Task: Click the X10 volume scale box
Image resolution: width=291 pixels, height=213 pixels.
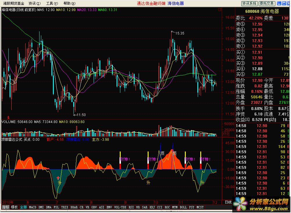Action: 226,134
